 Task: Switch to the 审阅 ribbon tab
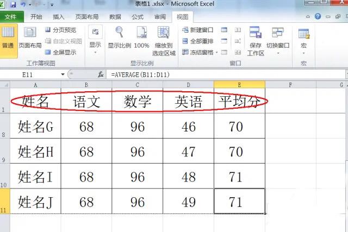(160, 17)
